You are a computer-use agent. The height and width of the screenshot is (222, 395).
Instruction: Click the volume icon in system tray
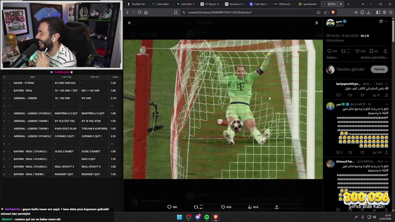374,217
